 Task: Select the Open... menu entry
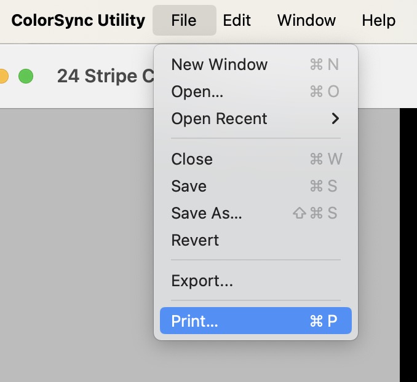197,92
